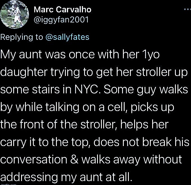Open the @sallyfates mention link
This screenshot has width=191, height=185.
(67, 37)
